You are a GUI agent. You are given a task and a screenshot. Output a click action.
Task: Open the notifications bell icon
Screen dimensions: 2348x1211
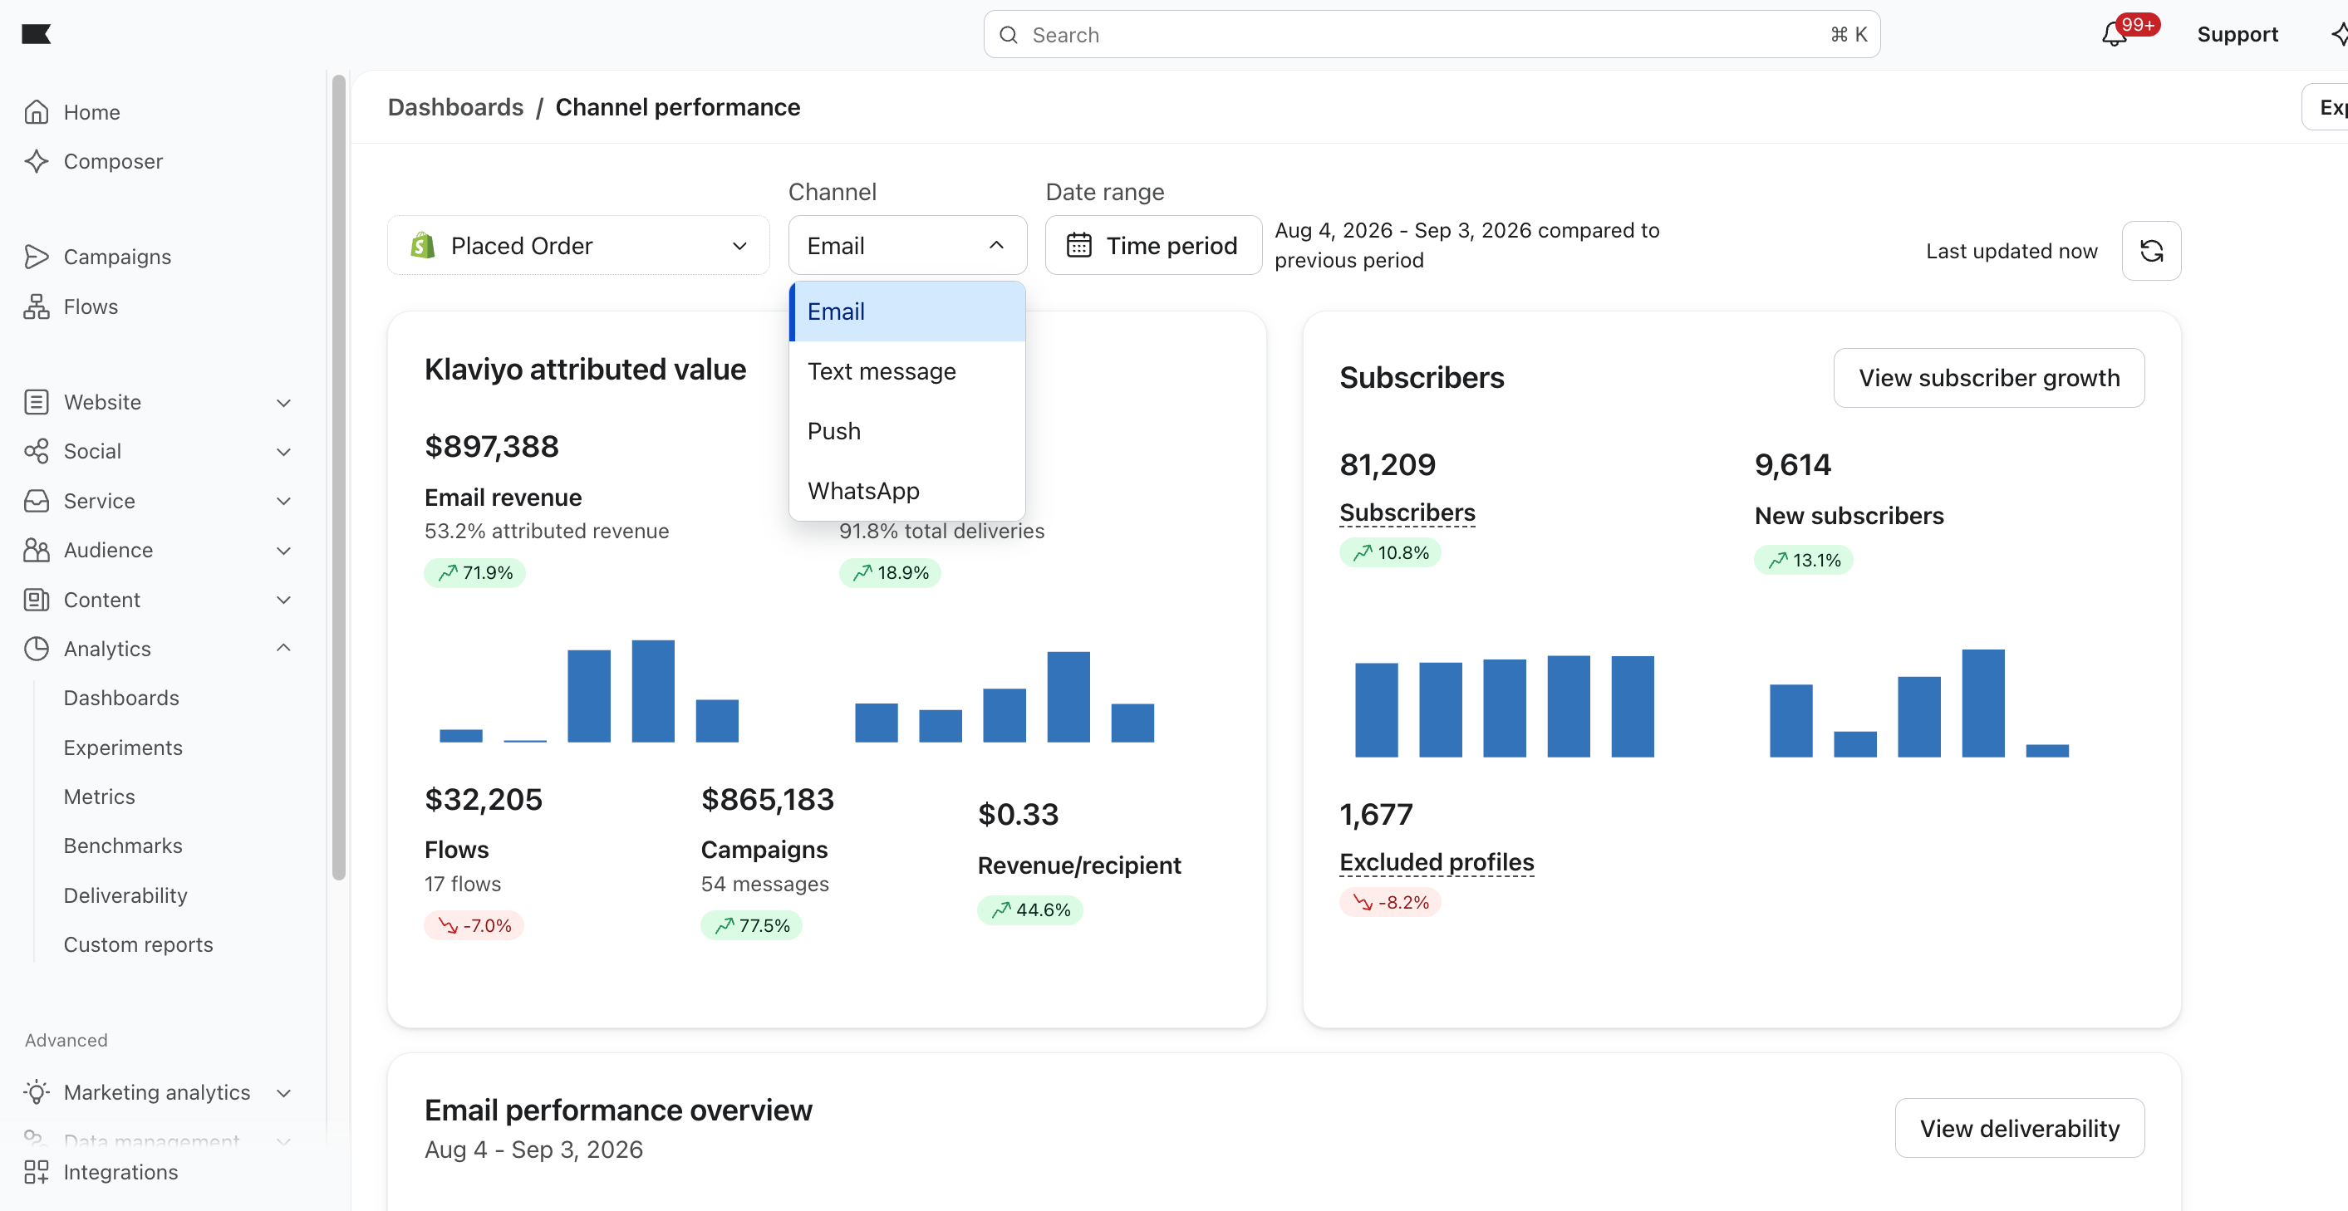coord(2113,35)
